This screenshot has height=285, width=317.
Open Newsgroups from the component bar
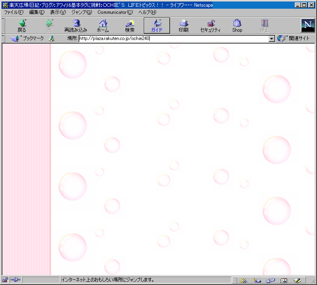click(x=270, y=280)
